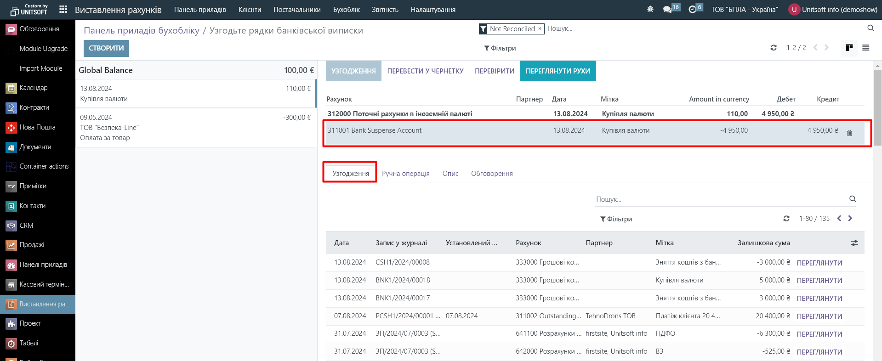
Task: Go to next page of the 1-80 / 135 list
Action: tap(850, 219)
